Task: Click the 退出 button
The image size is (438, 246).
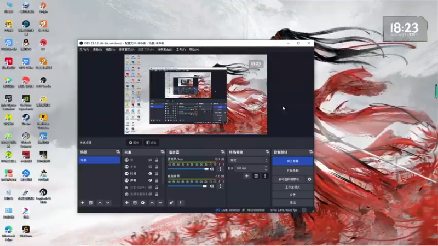Action: 293,202
